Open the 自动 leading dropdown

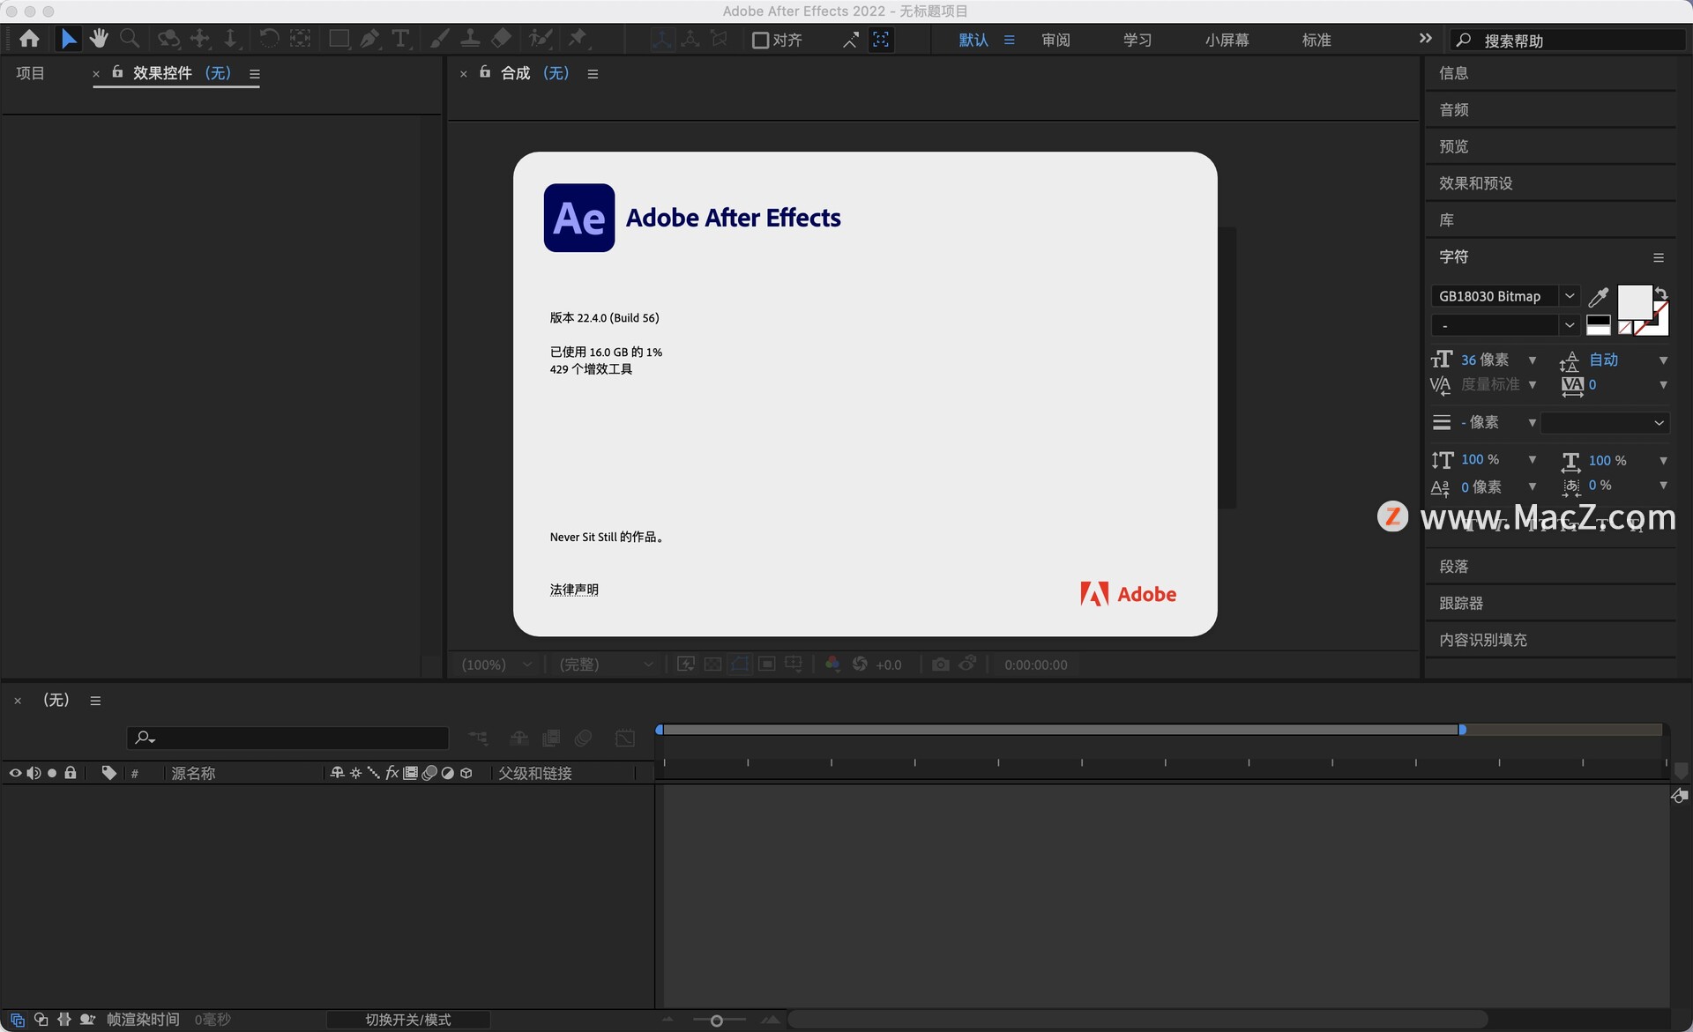pyautogui.click(x=1663, y=360)
